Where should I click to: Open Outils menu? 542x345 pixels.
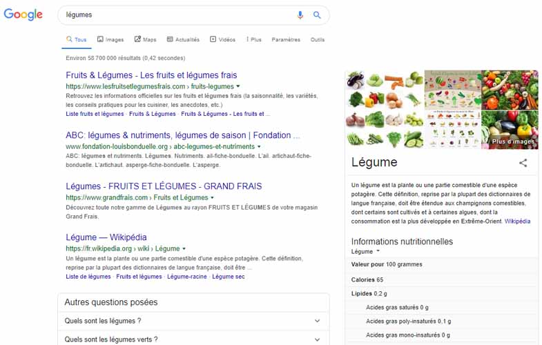[318, 39]
